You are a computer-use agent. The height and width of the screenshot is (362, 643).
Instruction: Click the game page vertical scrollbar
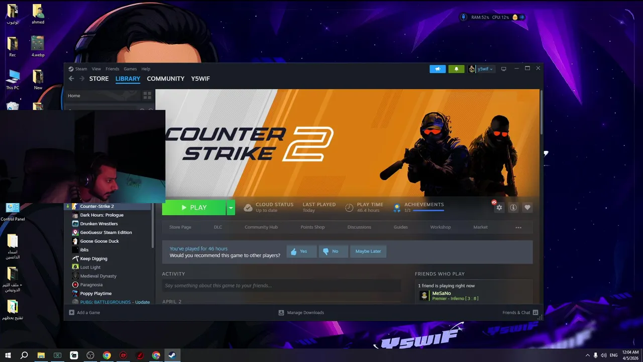click(x=541, y=112)
